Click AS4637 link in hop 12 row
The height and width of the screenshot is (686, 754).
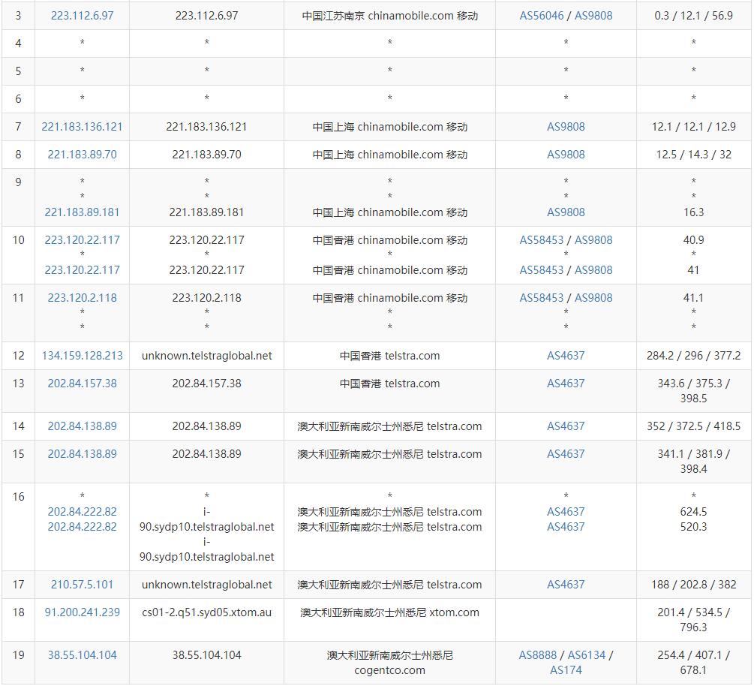coord(566,356)
